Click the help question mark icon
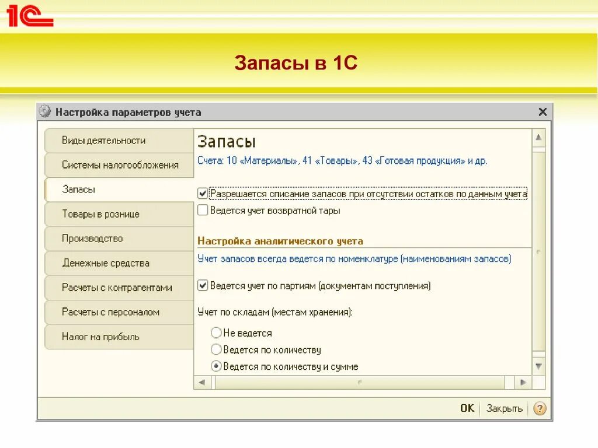 pyautogui.click(x=540, y=408)
